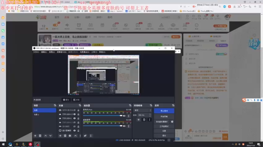Add a new source with the plus icon

point(60,136)
